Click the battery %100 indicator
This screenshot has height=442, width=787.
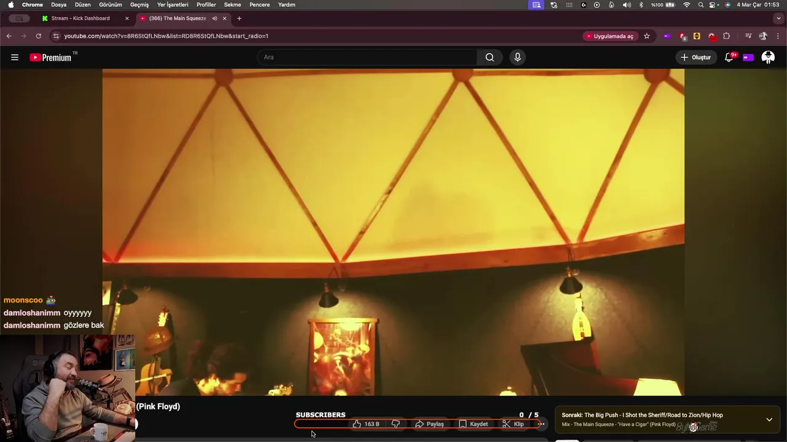click(x=664, y=5)
